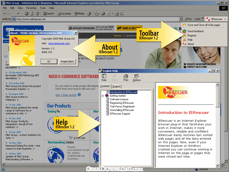Click the Start a Live Chat button
This screenshot has height=172, width=229.
pos(129,28)
